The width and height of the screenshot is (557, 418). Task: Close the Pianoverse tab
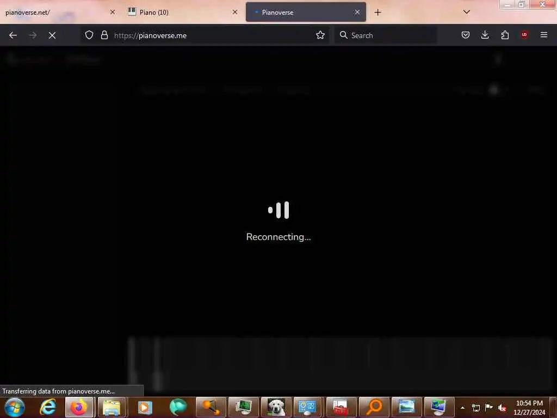point(357,12)
